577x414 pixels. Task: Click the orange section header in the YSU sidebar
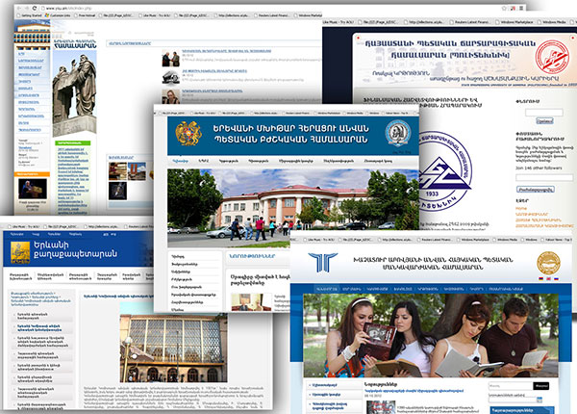tap(32, 174)
